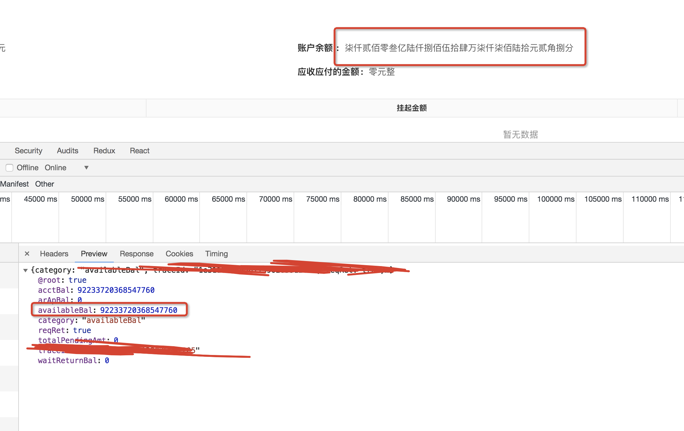Select the Other resource filter
The width and height of the screenshot is (684, 431).
click(x=44, y=184)
